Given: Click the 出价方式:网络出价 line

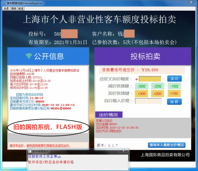Looking at the screenshot, I should [x=109, y=131].
